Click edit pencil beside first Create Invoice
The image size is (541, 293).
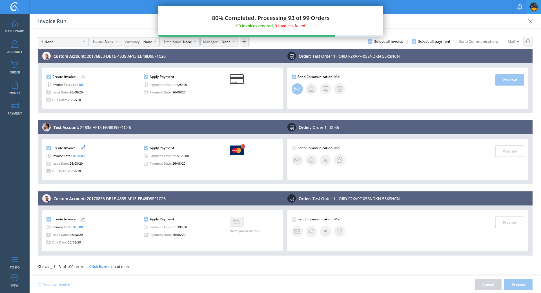tap(82, 77)
